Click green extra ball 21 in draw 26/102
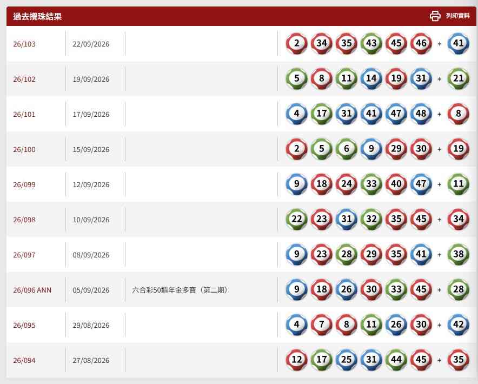 click(458, 78)
